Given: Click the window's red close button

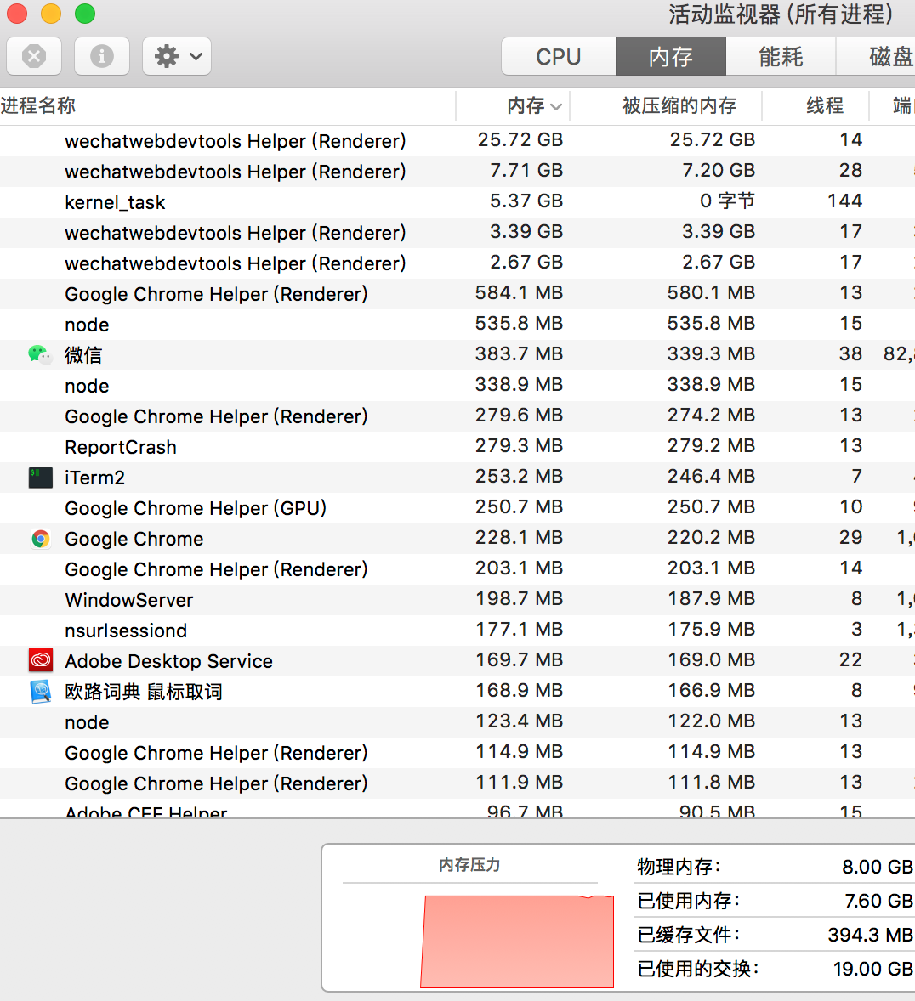Looking at the screenshot, I should (17, 14).
